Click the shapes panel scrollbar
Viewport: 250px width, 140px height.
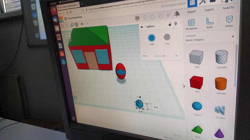[236, 66]
